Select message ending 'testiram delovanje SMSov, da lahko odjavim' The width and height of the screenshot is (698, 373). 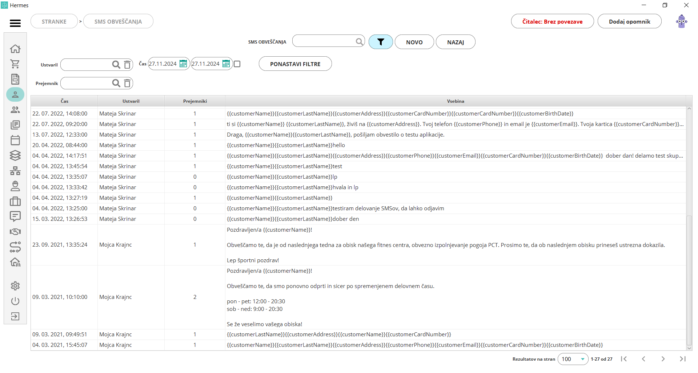358,208
